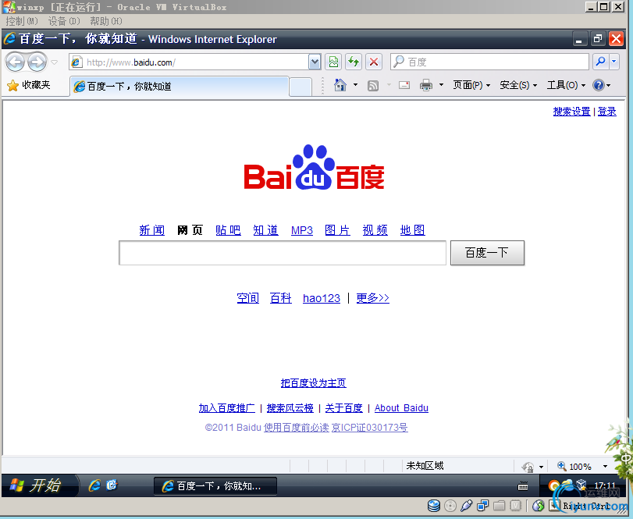633x519 pixels.
Task: Click the Print printer icon
Action: click(x=426, y=85)
